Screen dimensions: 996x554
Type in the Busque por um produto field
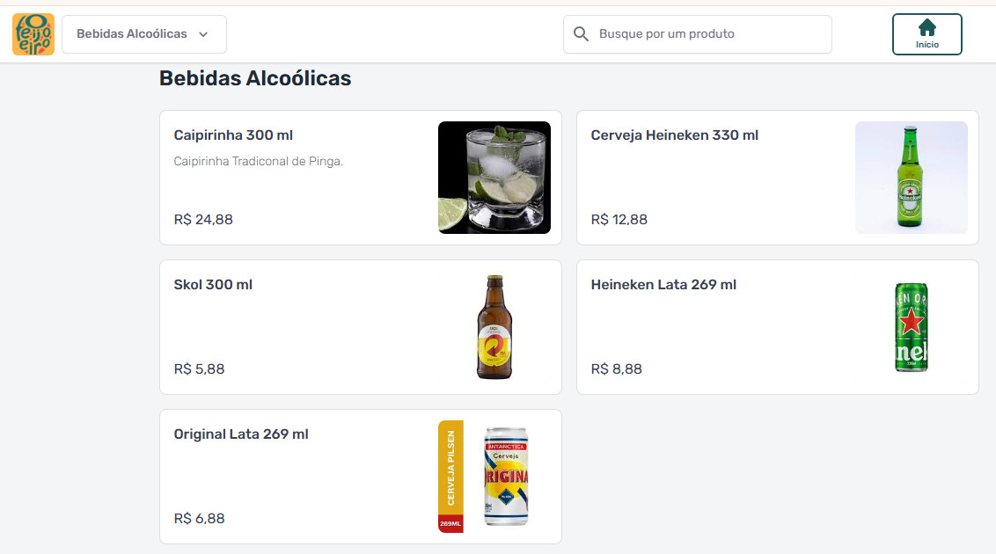click(704, 34)
